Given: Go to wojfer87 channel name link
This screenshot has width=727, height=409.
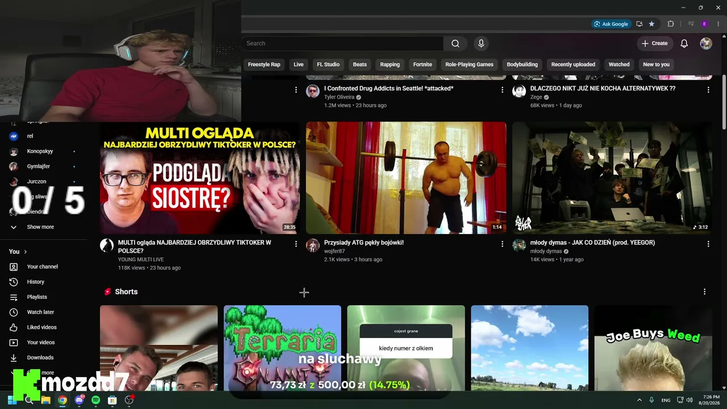Looking at the screenshot, I should click(x=335, y=251).
